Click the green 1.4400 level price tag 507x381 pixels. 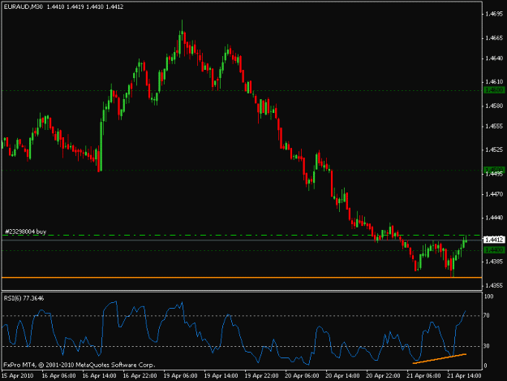pos(494,250)
